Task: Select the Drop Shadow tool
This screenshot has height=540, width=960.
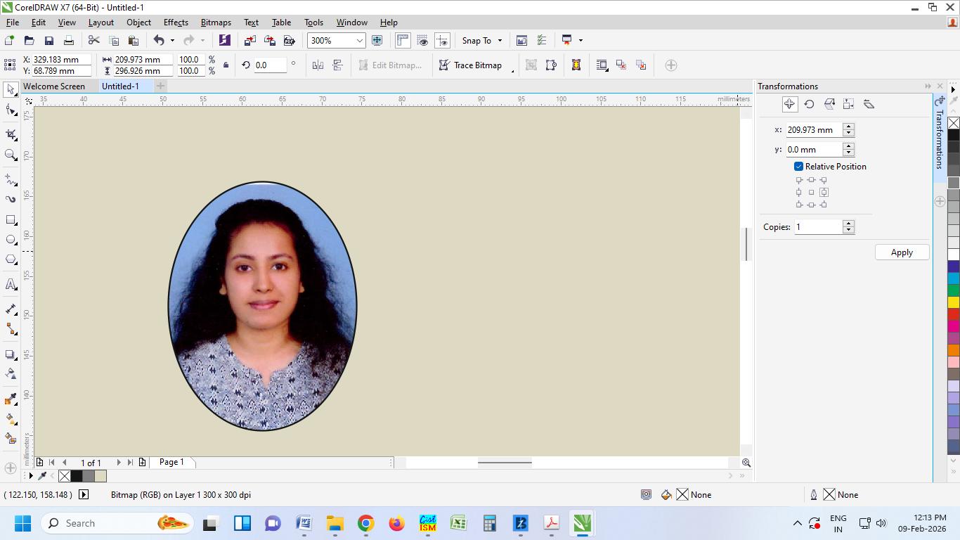Action: click(x=11, y=354)
